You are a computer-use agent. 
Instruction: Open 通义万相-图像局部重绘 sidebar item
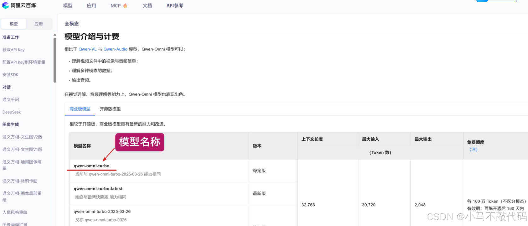tap(22, 196)
